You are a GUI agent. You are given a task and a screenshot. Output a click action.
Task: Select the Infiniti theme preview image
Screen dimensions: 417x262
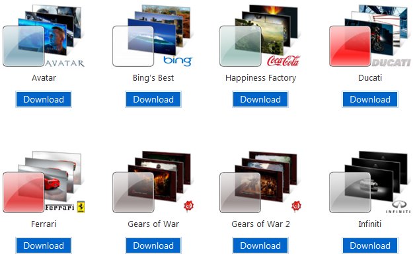pos(369,182)
